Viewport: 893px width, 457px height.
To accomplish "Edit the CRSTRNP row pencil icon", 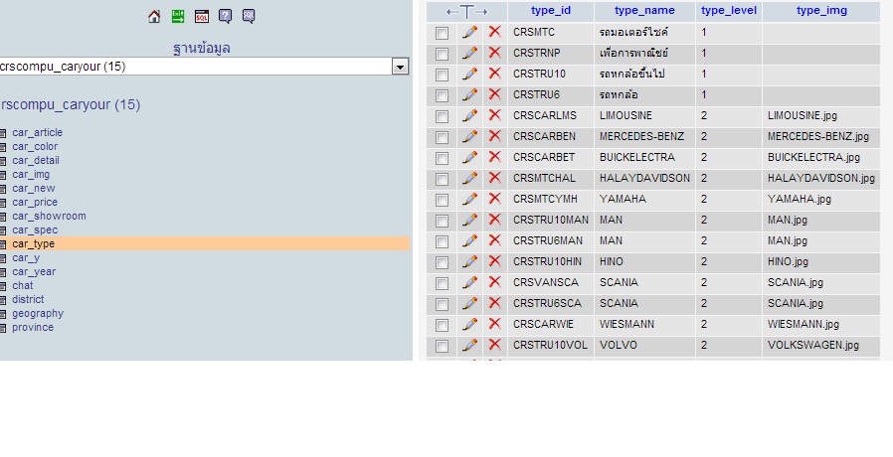I will pyautogui.click(x=469, y=53).
